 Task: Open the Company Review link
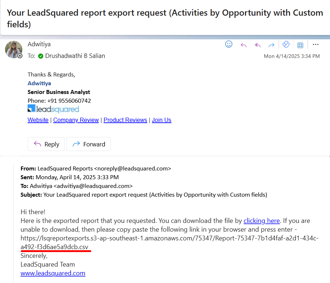coord(76,120)
